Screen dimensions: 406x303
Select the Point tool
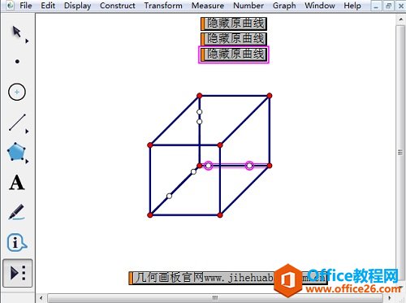[17, 62]
